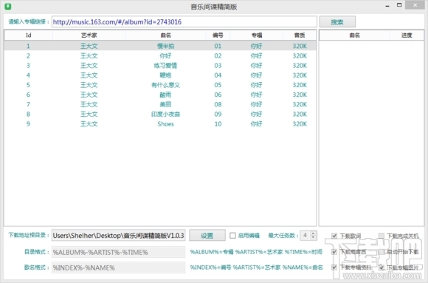Click the Id cell 5

coord(28,85)
